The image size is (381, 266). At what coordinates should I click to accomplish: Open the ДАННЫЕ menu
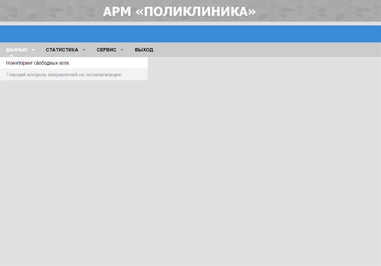point(17,50)
